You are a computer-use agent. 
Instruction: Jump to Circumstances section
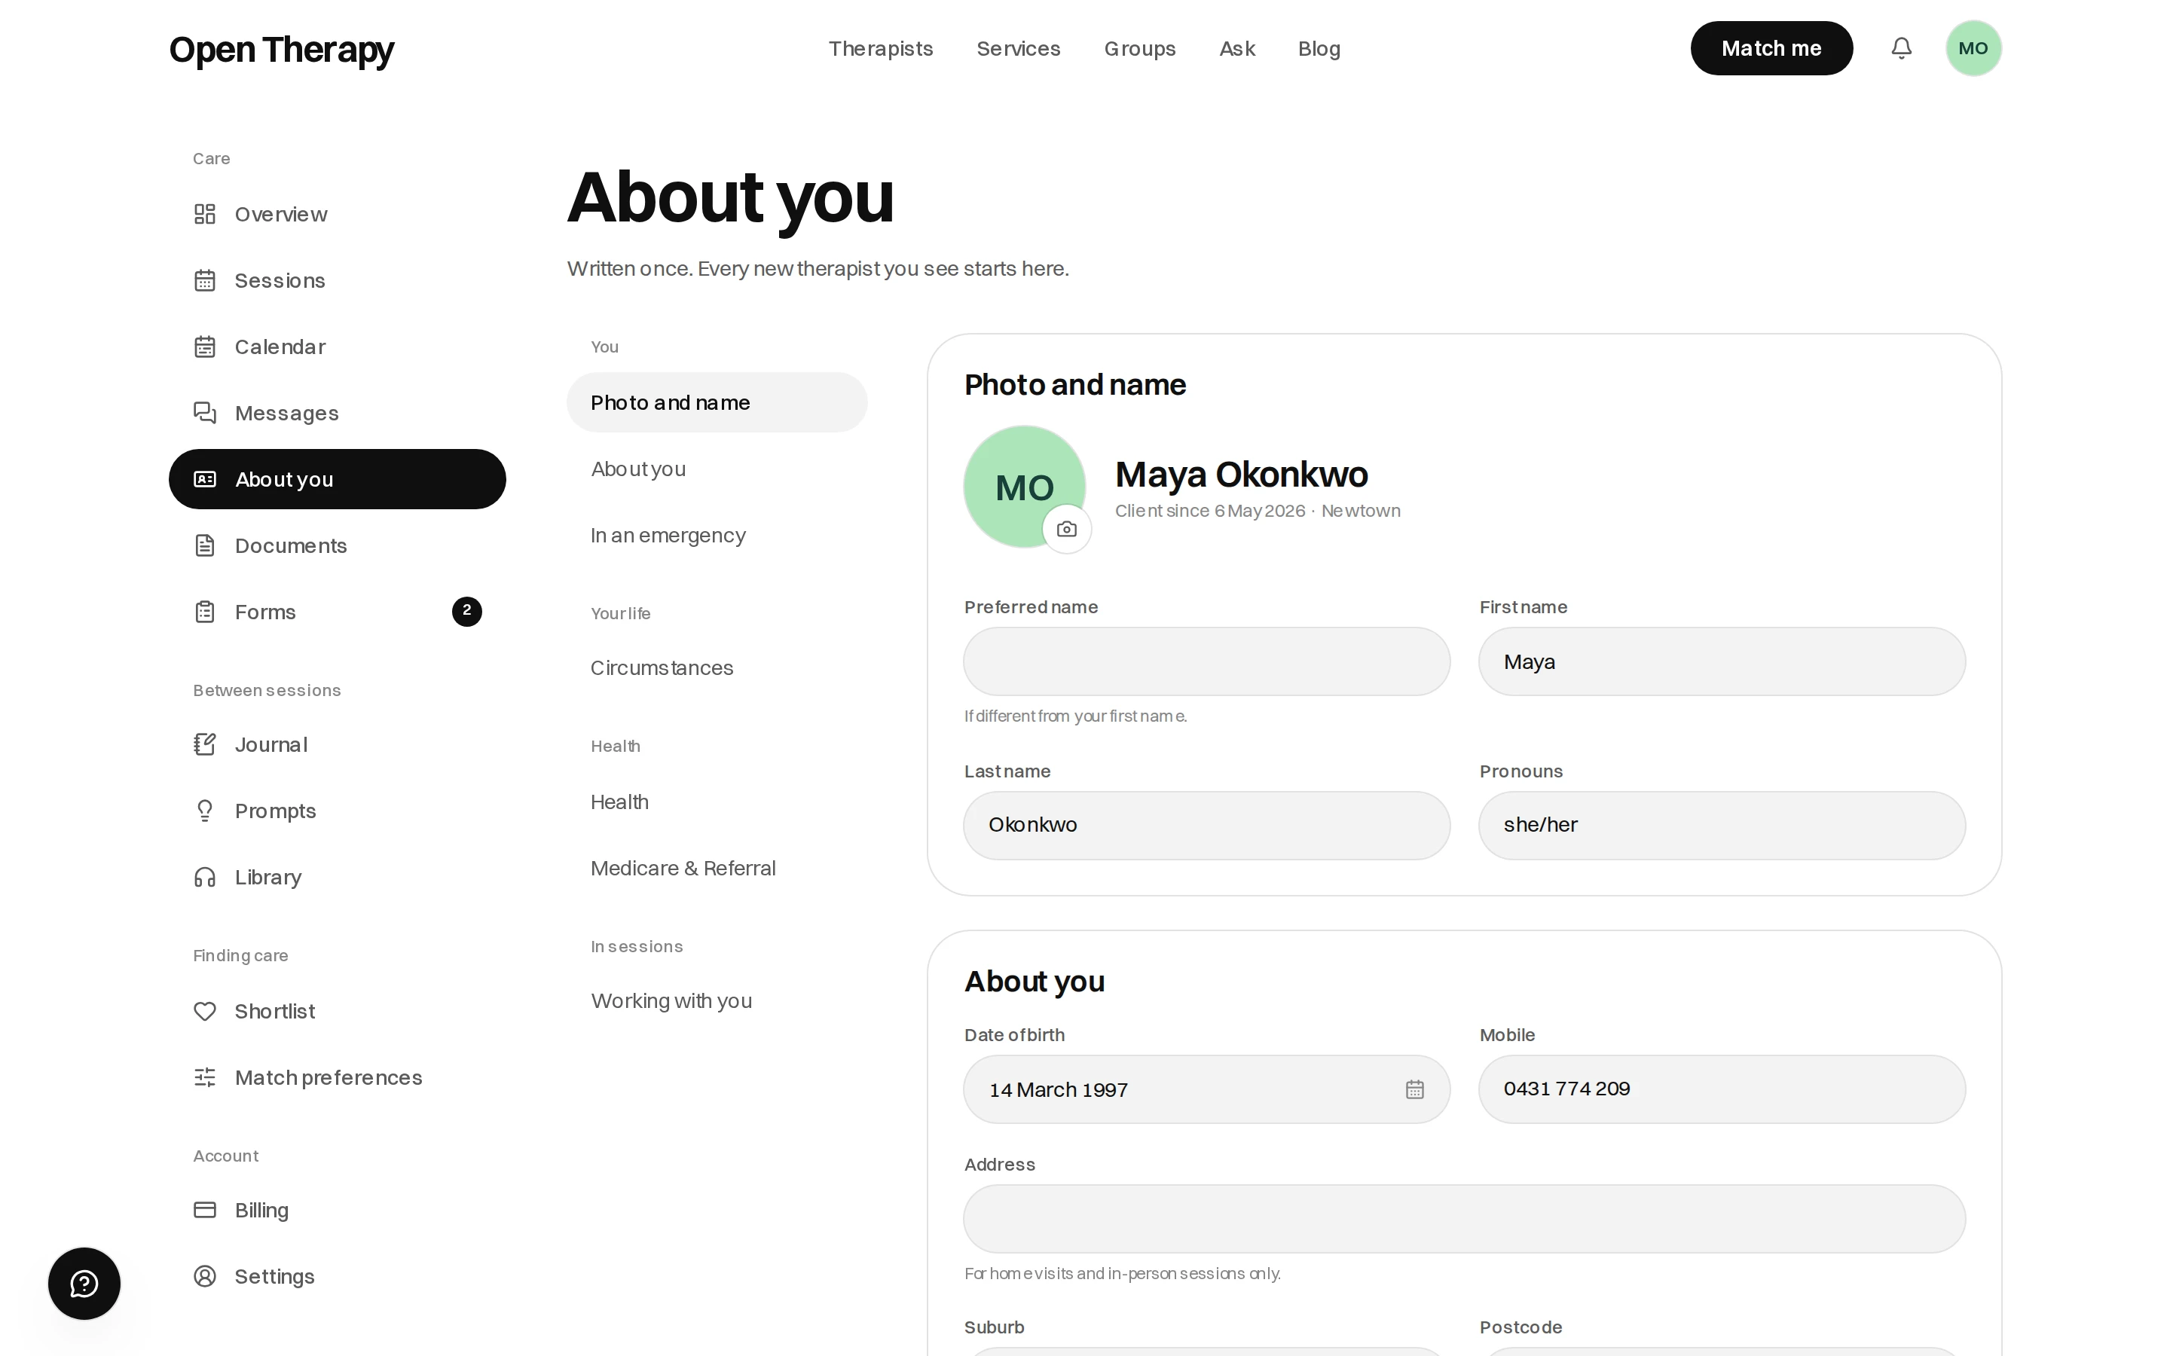click(662, 668)
